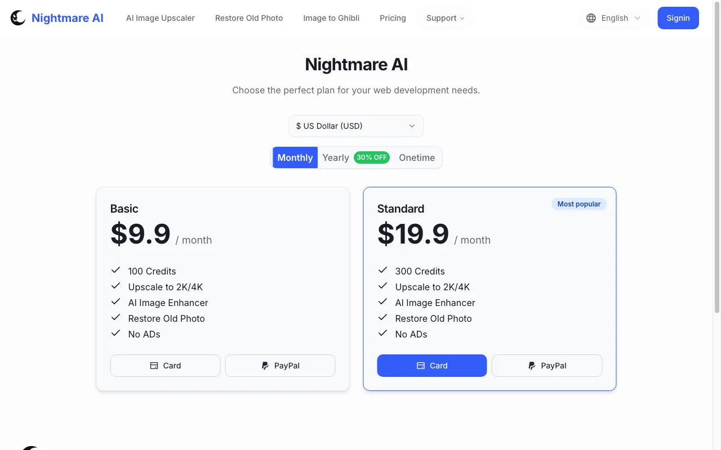This screenshot has height=450, width=721.
Task: Click the checkmark beside 100 Credits
Action: click(x=116, y=271)
